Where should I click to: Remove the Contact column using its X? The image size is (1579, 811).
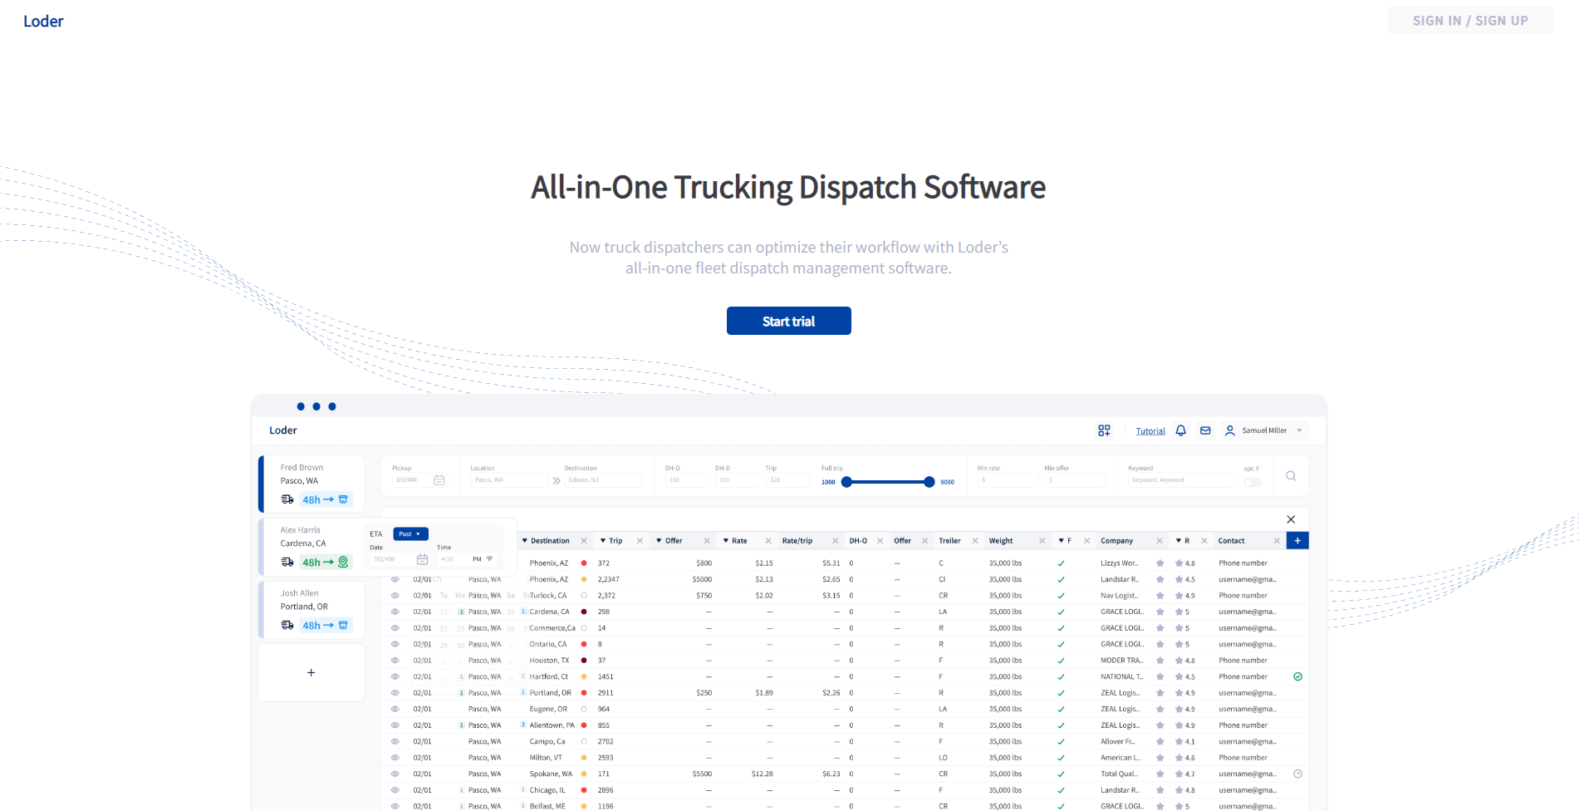tap(1277, 541)
